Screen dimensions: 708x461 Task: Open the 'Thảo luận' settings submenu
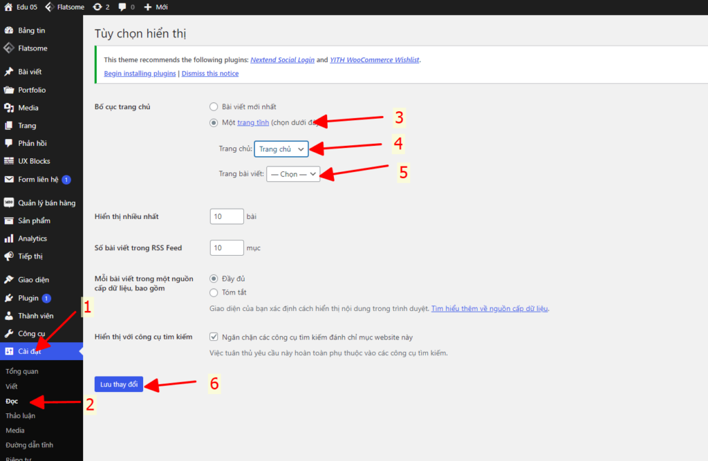coord(20,415)
